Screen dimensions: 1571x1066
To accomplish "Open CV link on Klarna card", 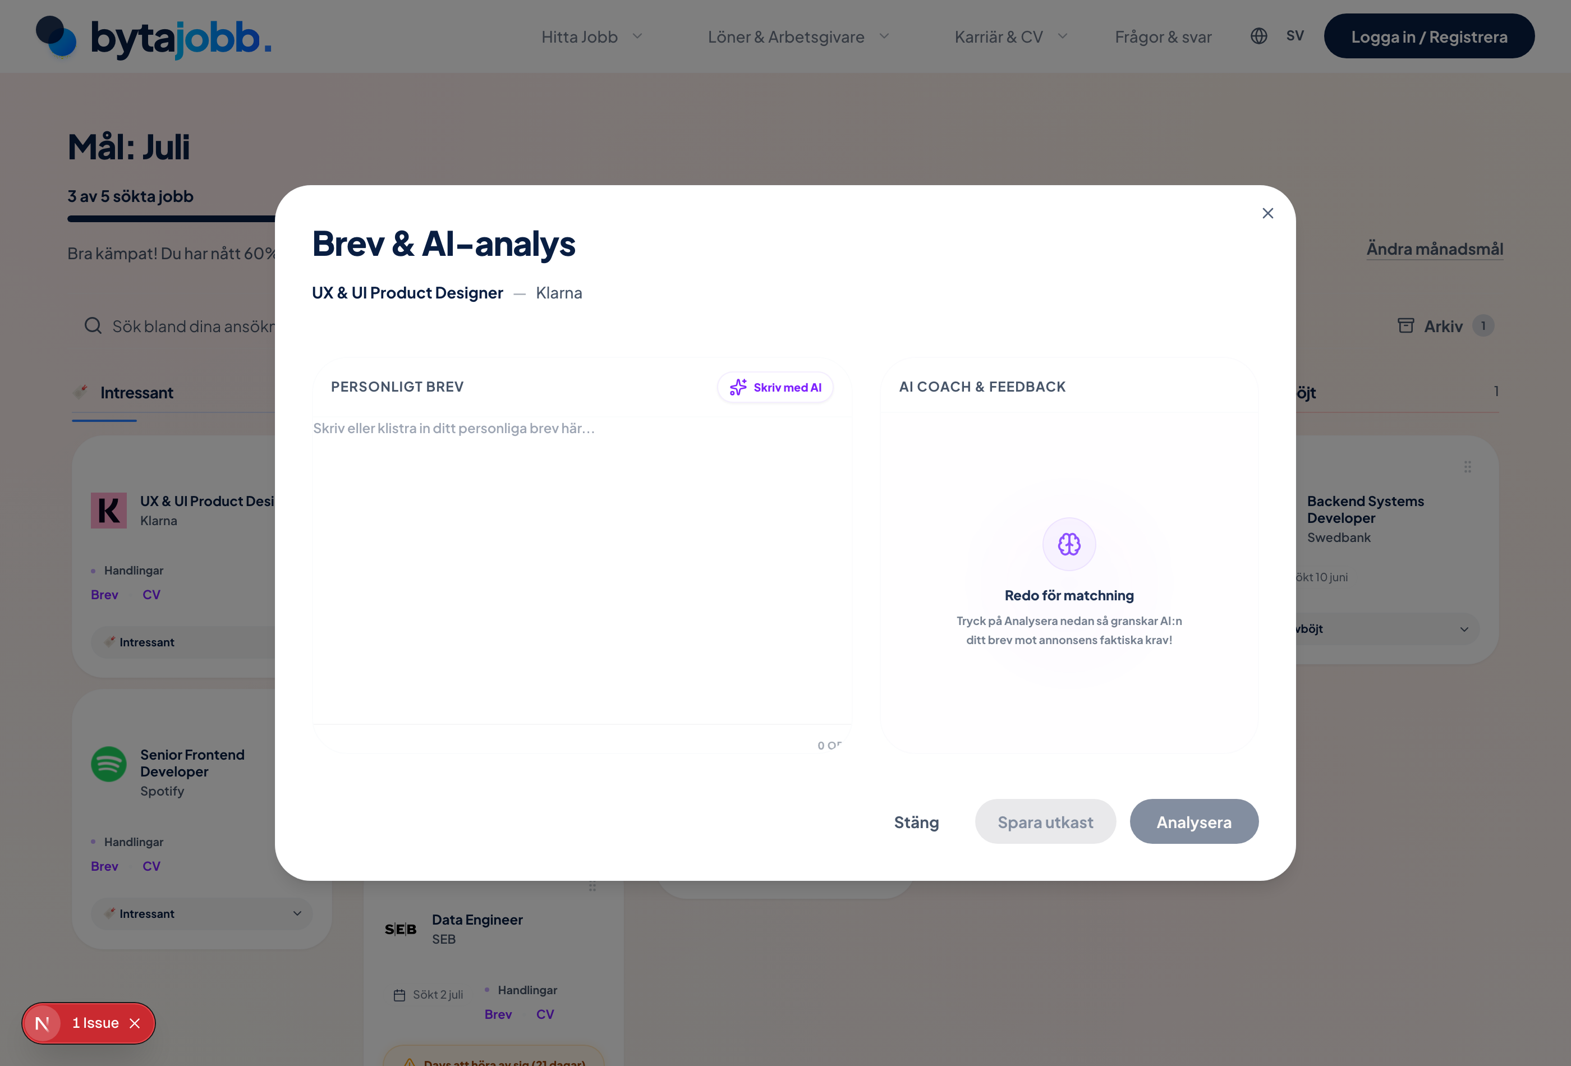I will [151, 595].
